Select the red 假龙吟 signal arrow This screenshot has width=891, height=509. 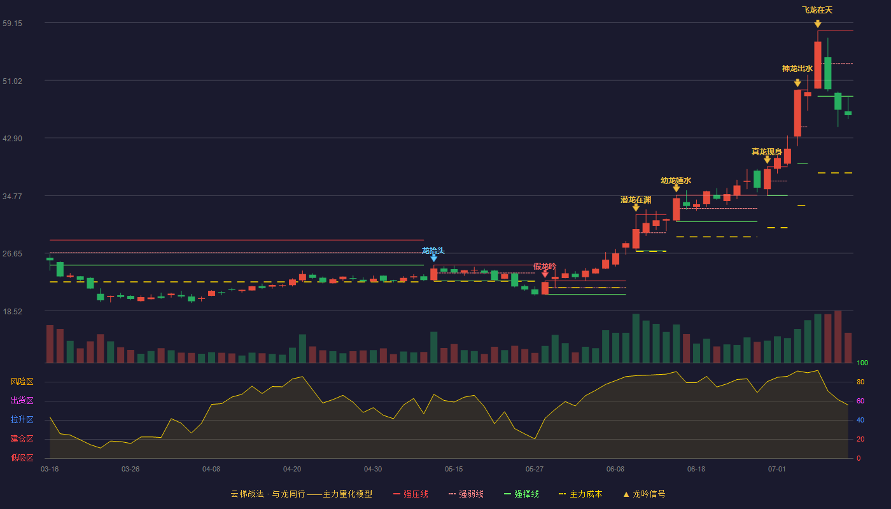coord(545,274)
